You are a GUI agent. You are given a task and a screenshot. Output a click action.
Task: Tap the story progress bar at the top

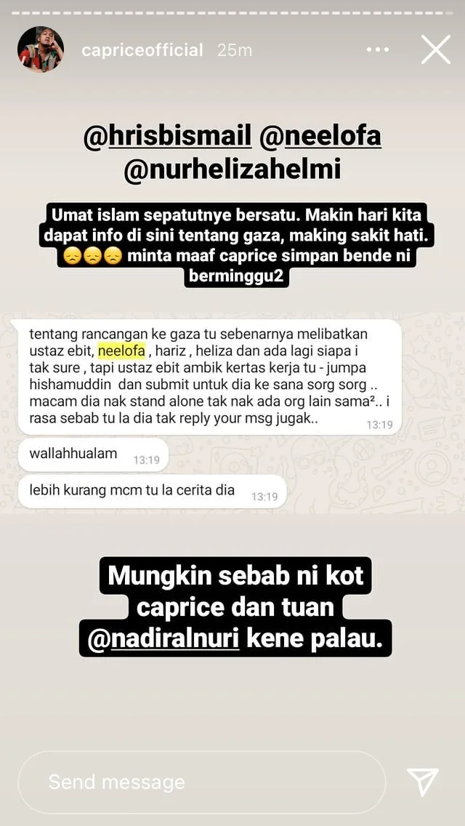[232, 12]
